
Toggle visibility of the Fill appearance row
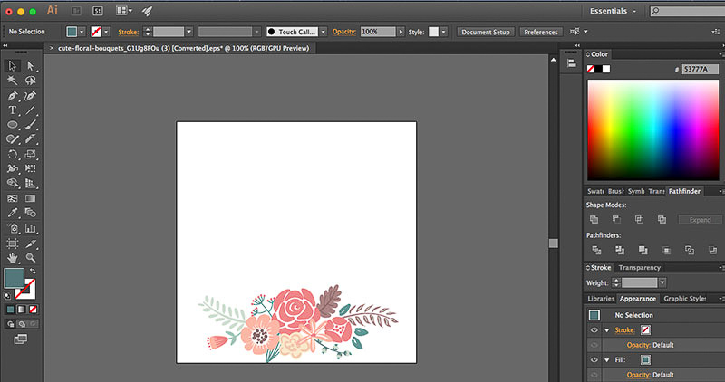pos(594,360)
